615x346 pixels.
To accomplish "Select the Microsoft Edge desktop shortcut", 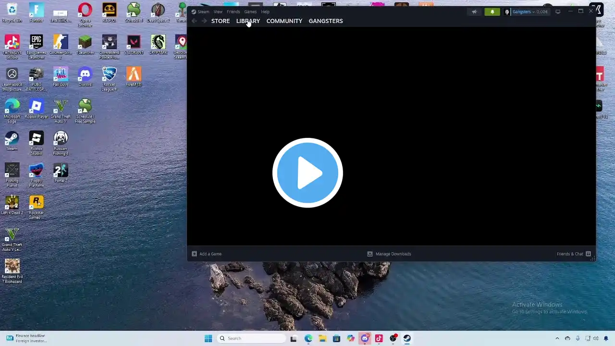I will (12, 111).
